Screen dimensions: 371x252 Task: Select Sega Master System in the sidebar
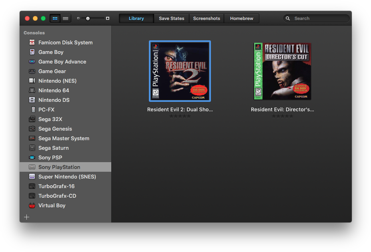[x=65, y=139]
